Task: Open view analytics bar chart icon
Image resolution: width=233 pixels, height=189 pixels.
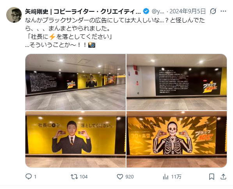Action: click(165, 176)
